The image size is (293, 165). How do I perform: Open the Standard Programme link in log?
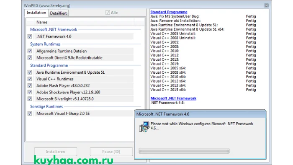point(169,12)
